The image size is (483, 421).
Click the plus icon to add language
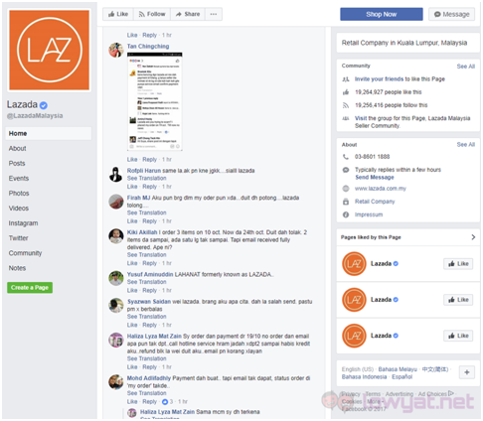467,372
